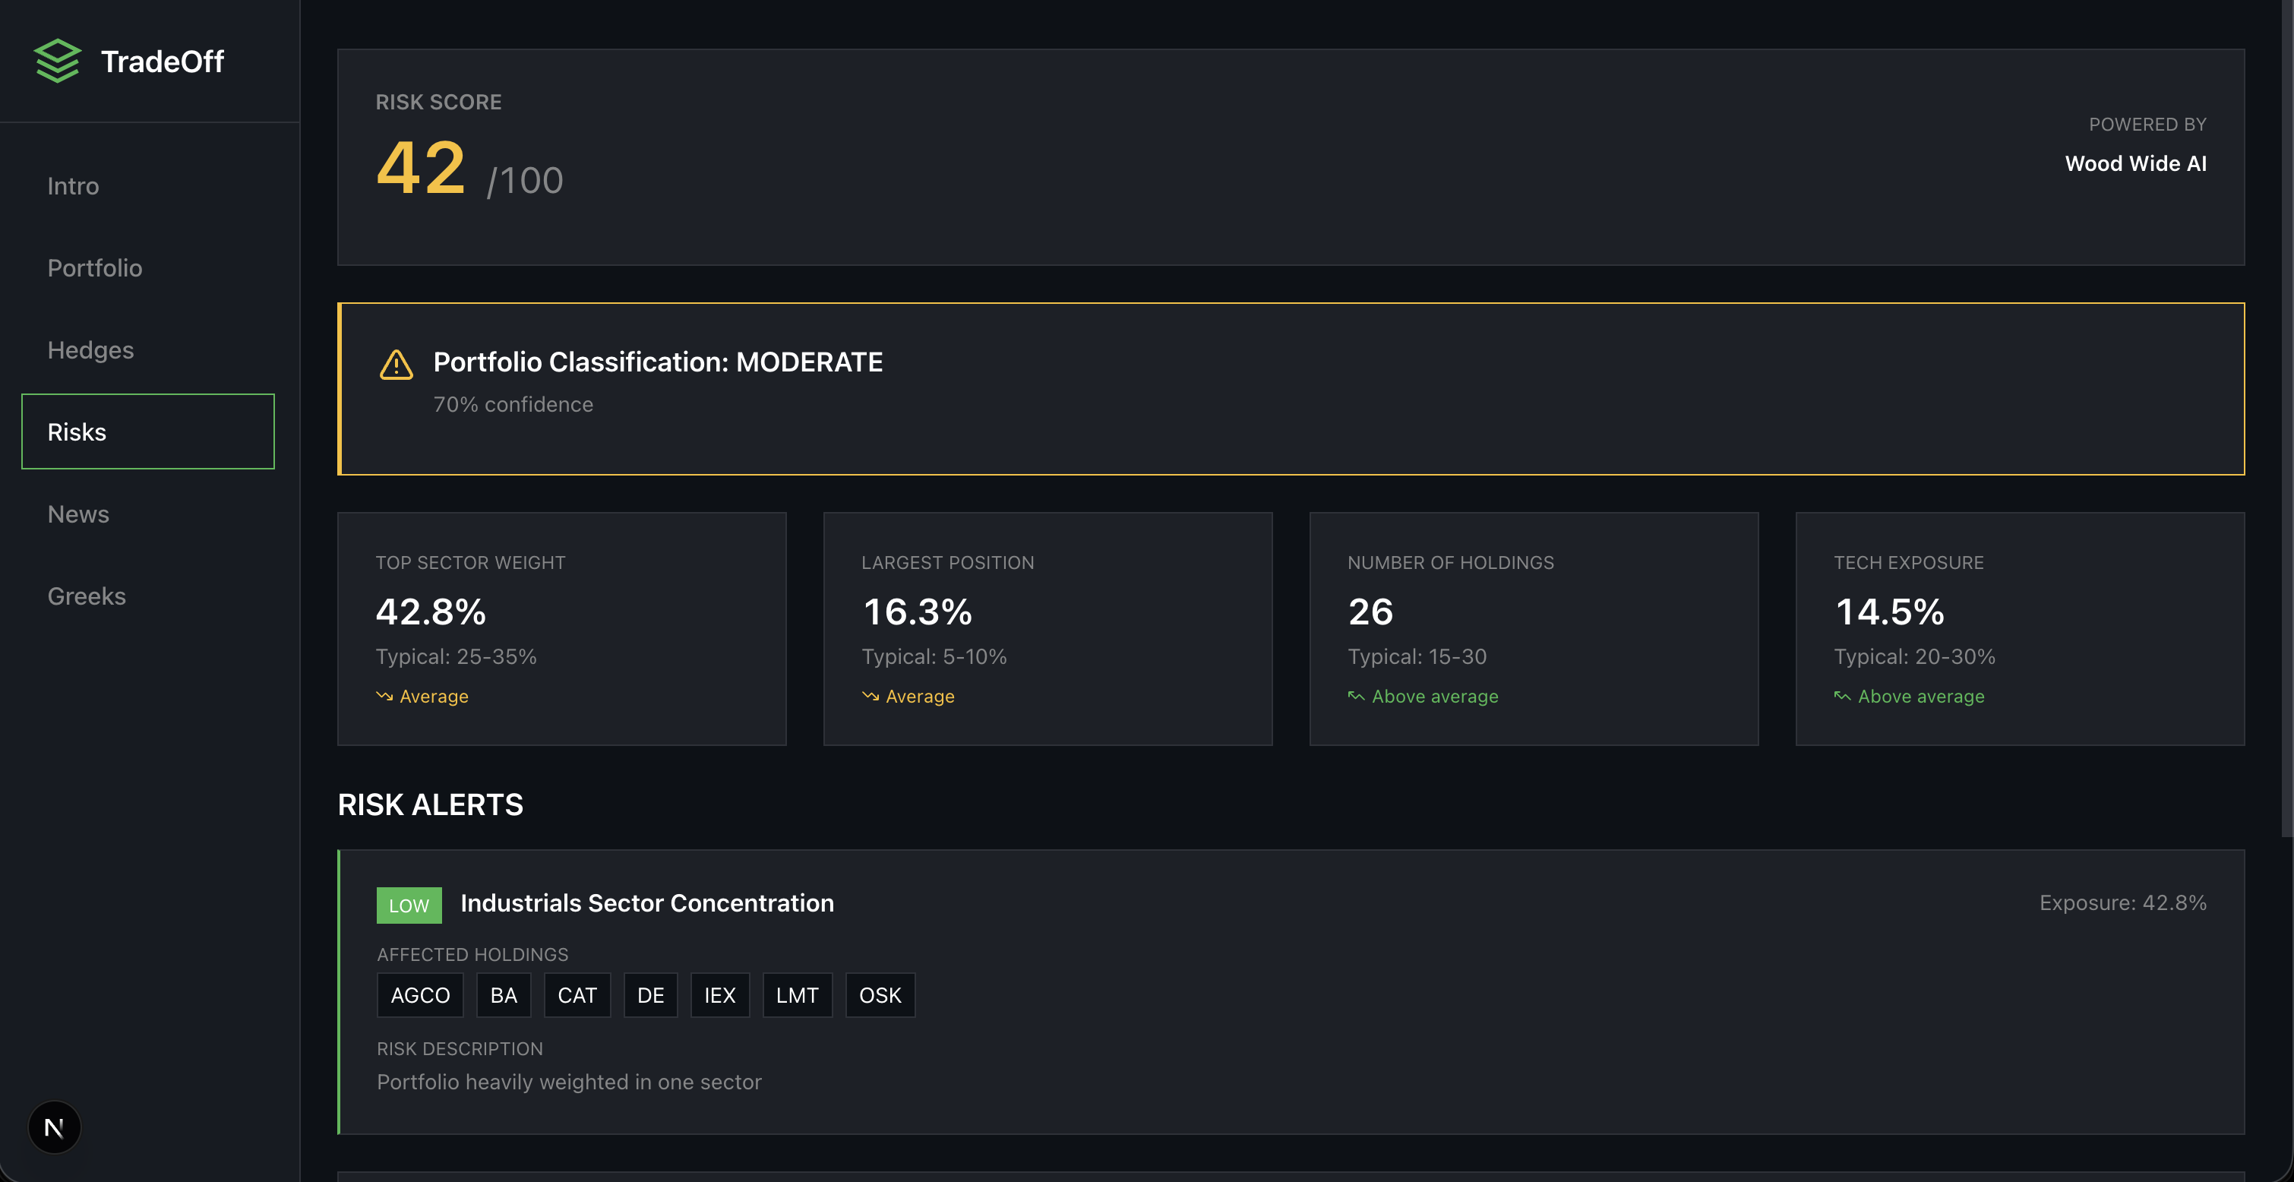Open the News section
The image size is (2294, 1182).
point(78,514)
